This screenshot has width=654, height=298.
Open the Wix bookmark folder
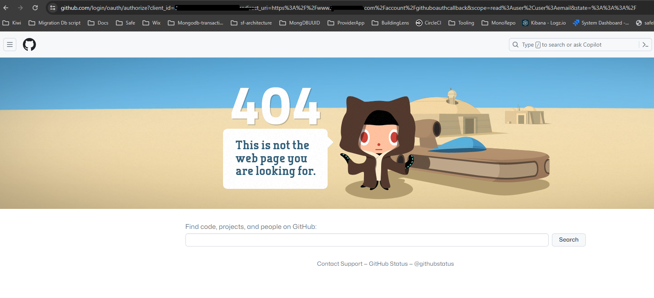(151, 23)
